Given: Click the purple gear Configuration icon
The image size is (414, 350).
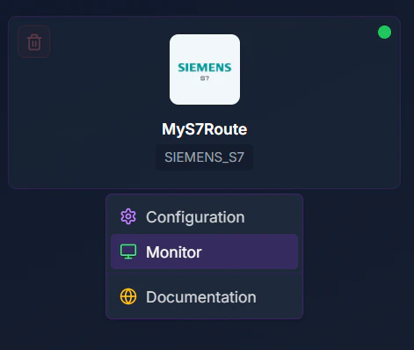Looking at the screenshot, I should (x=128, y=216).
